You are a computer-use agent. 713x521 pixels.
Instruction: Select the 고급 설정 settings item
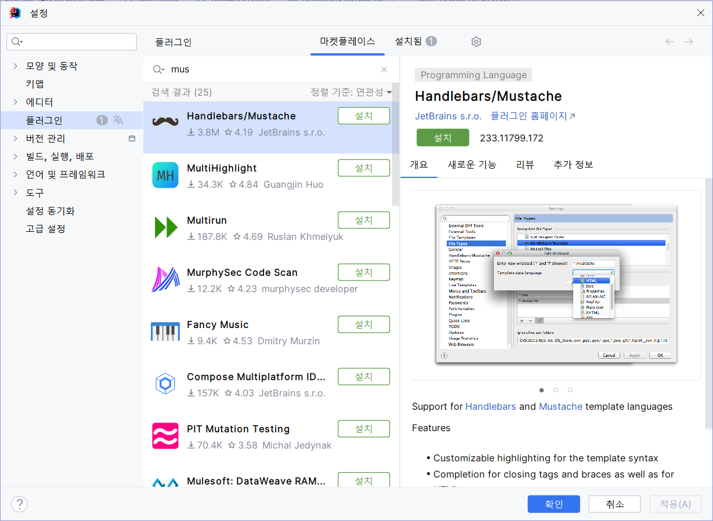point(45,229)
